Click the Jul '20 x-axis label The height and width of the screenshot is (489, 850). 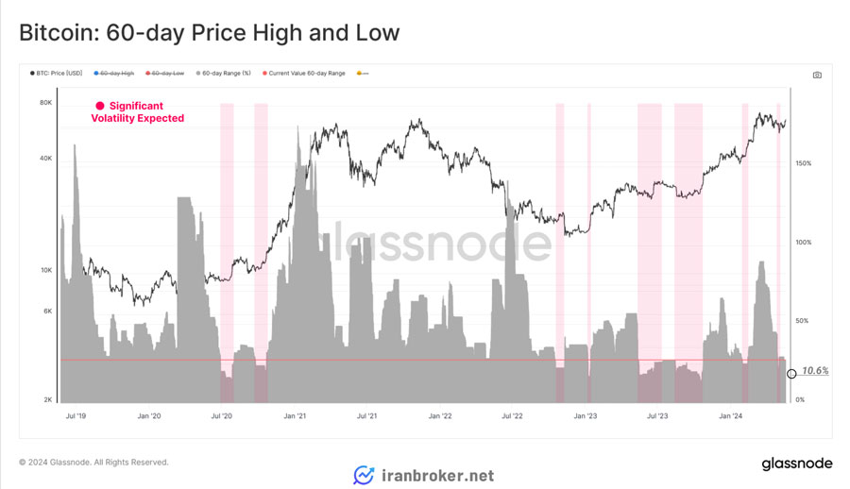pos(221,415)
